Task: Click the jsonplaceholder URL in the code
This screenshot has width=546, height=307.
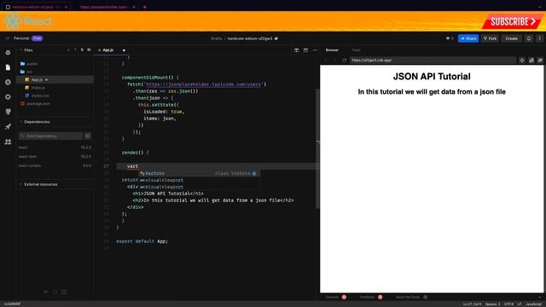Action: [203, 84]
